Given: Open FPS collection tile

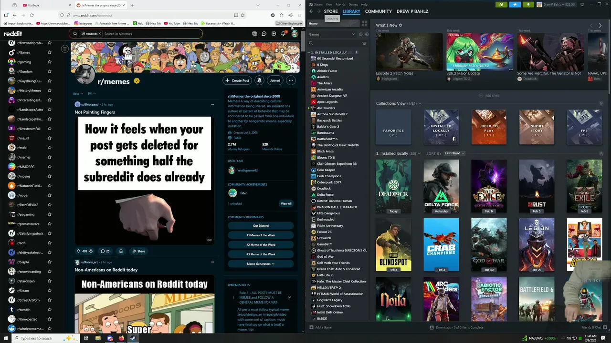Looking at the screenshot, I should coord(584,127).
